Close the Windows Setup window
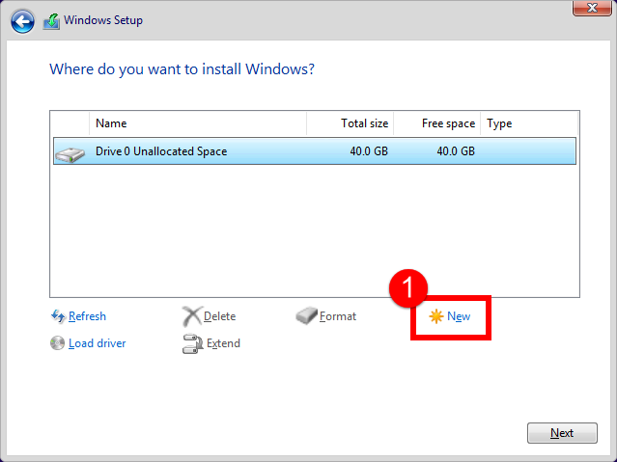617x462 pixels. coord(592,8)
